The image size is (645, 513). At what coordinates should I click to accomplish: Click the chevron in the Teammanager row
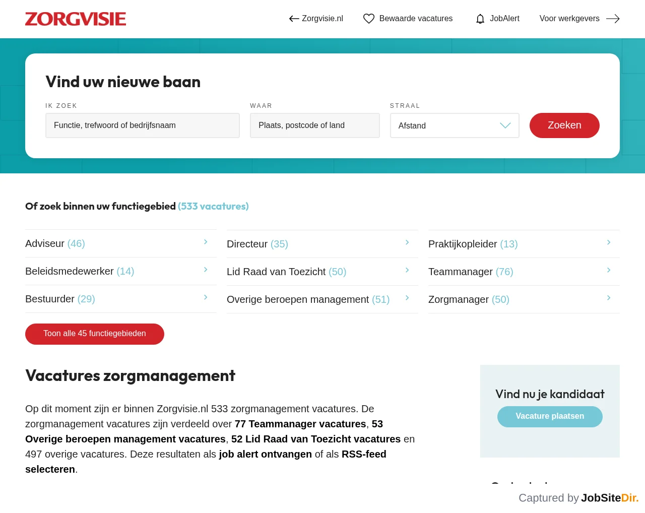[x=609, y=270]
